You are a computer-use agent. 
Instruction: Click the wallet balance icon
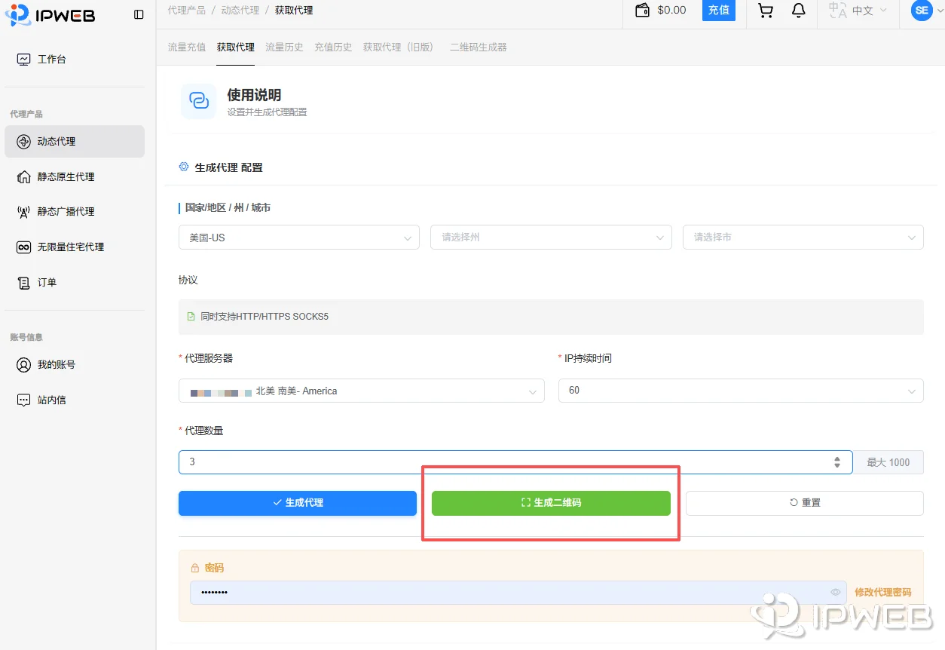(642, 11)
